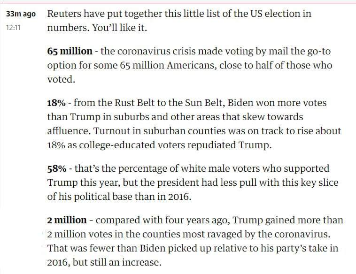
Task: Click the "You'll like it." sentence
Action: (120, 28)
